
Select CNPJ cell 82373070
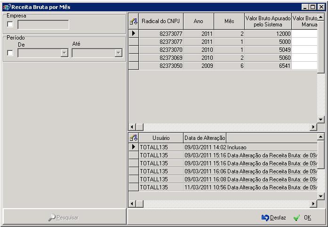161,49
